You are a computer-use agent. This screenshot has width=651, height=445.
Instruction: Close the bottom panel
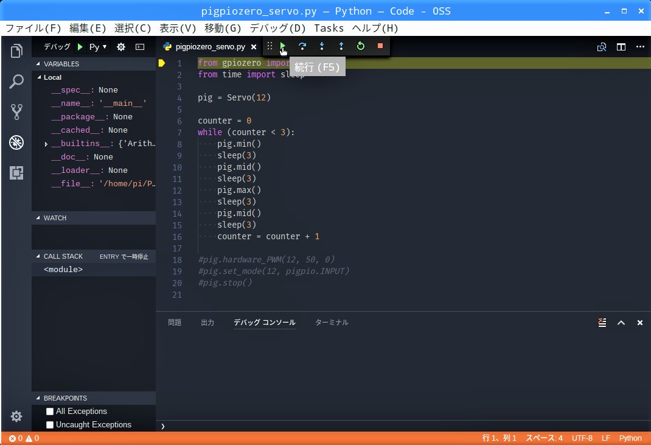640,323
